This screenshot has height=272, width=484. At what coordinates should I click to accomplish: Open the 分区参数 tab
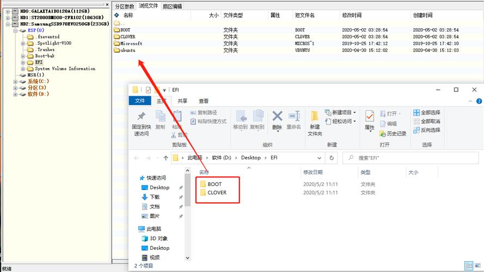point(125,6)
